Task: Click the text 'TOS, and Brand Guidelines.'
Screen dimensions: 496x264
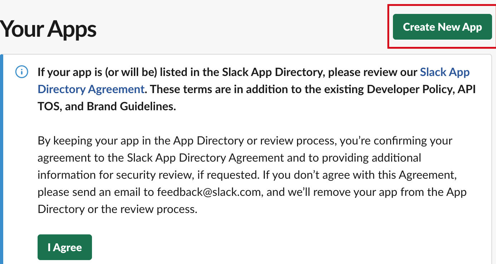Action: click(107, 106)
